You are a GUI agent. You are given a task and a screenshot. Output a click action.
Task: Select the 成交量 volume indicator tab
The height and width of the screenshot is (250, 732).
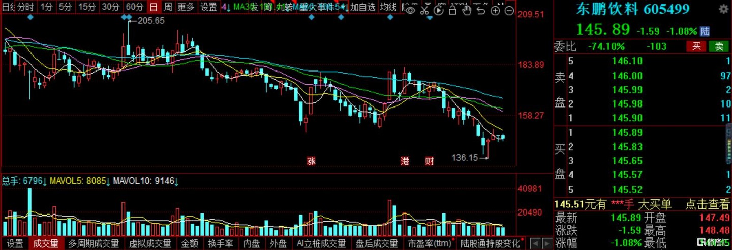click(x=46, y=244)
